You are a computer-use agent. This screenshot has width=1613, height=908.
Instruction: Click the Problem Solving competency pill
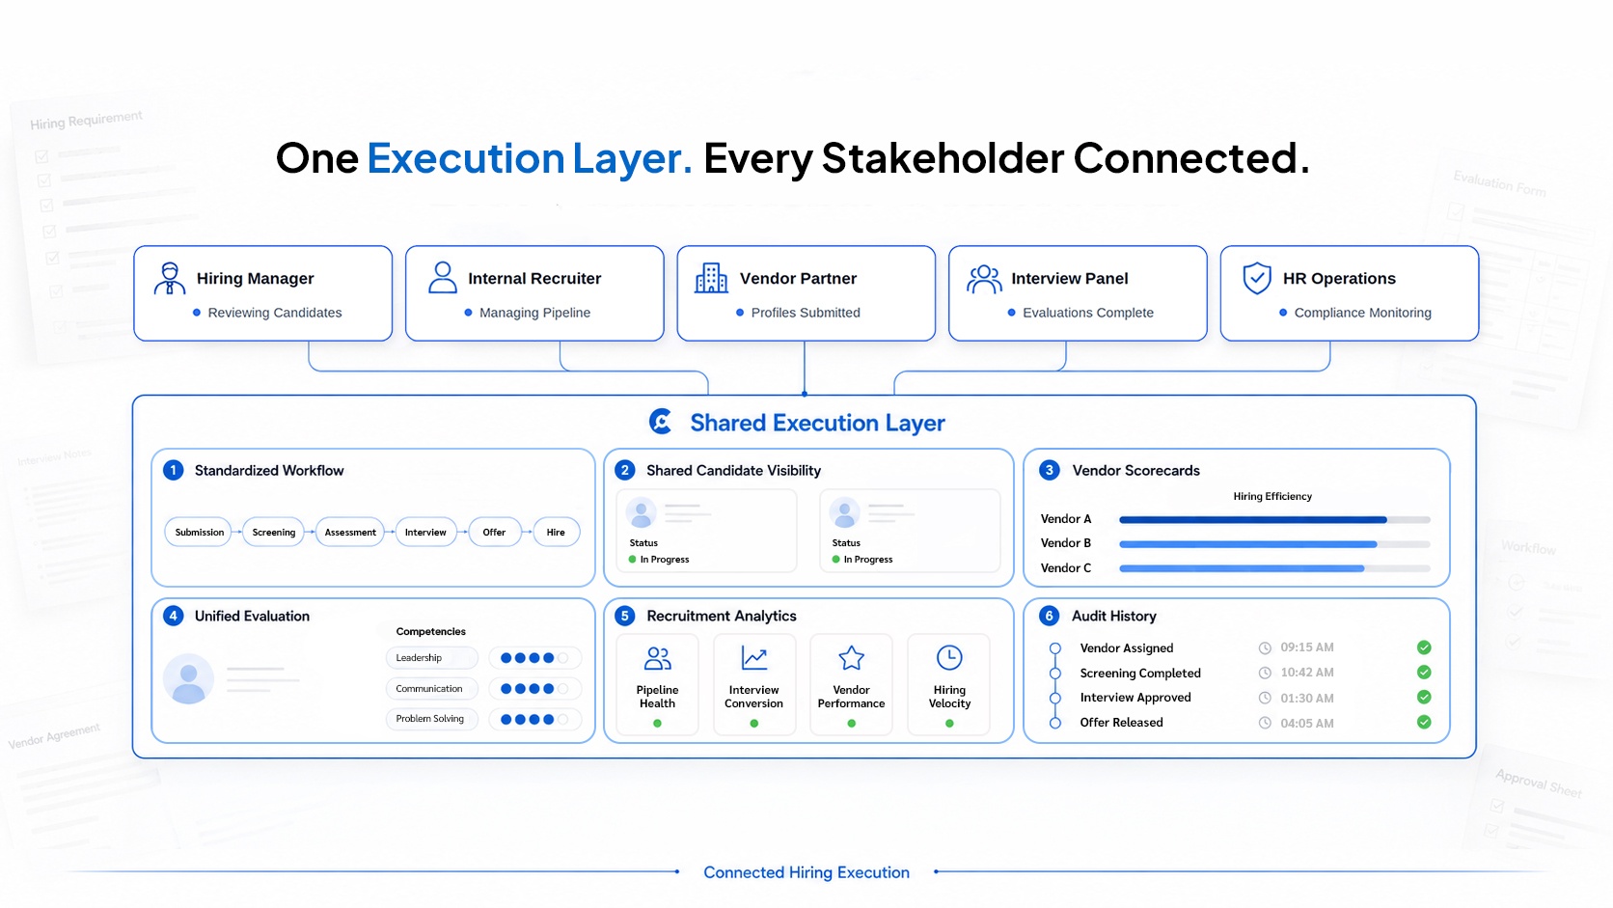(431, 719)
